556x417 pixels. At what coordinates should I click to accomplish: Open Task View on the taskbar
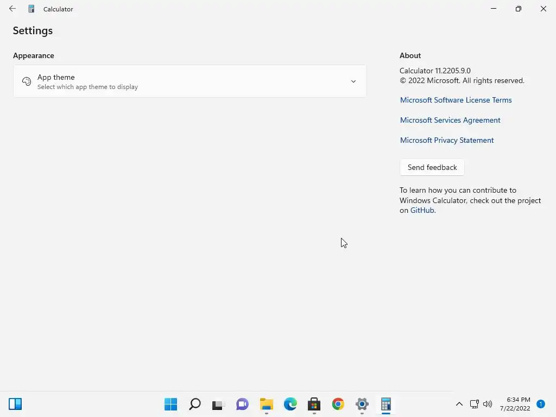coord(218,404)
